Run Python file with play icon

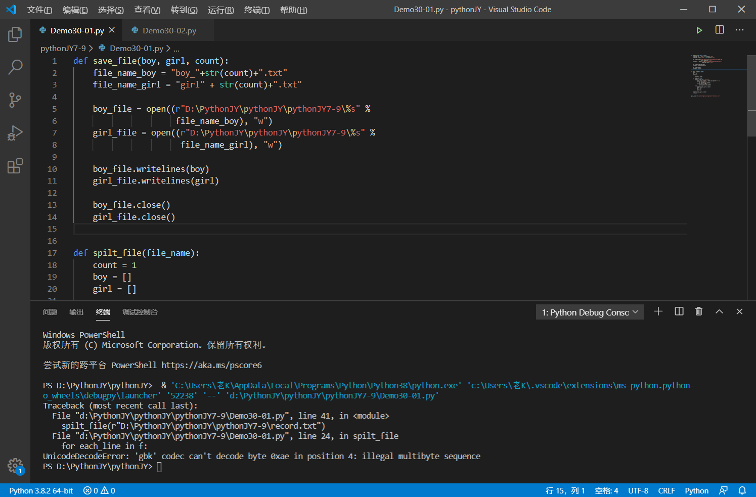699,30
